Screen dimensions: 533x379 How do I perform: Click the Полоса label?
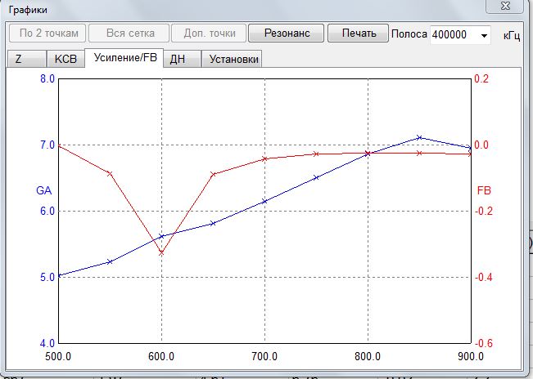(x=409, y=34)
